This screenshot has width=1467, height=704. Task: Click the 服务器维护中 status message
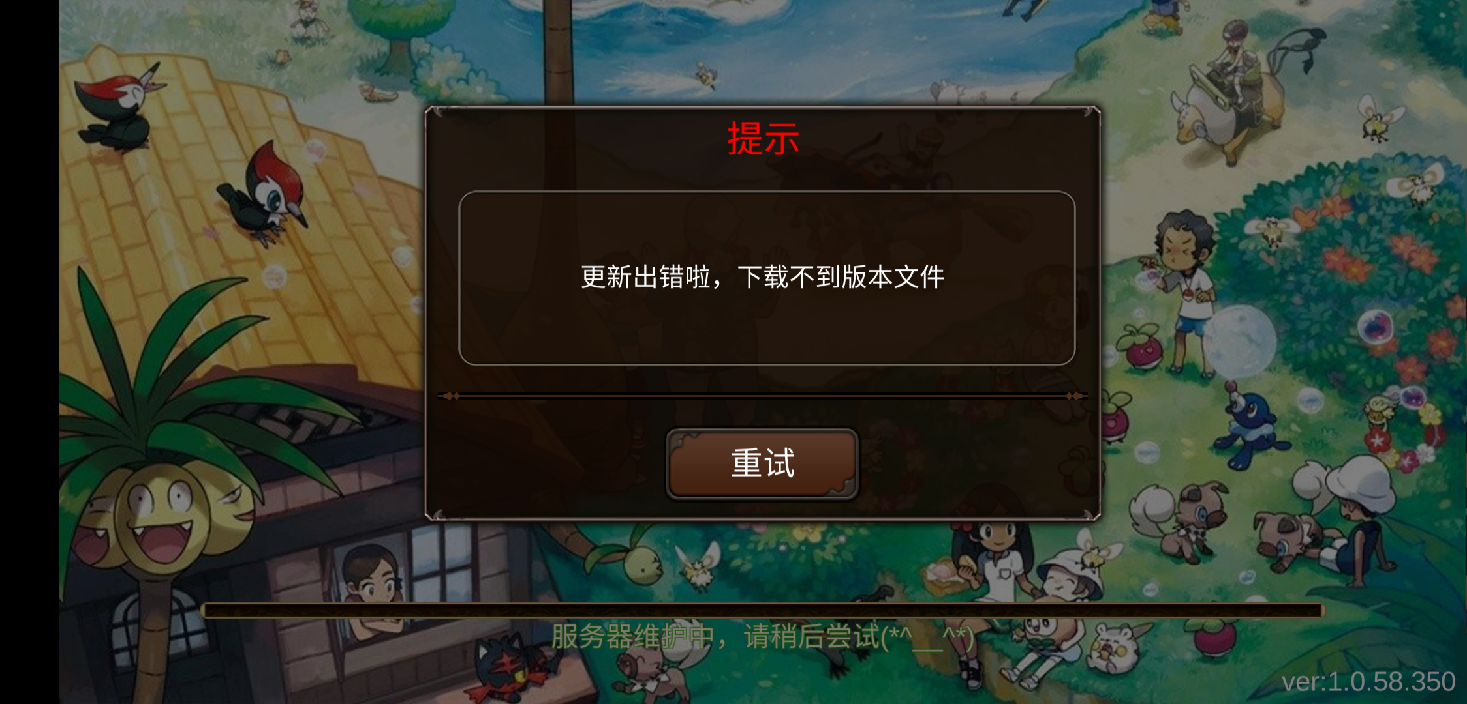click(x=762, y=636)
